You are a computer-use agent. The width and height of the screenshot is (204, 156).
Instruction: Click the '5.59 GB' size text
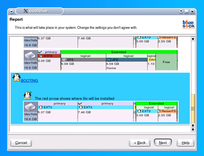pos(113,64)
